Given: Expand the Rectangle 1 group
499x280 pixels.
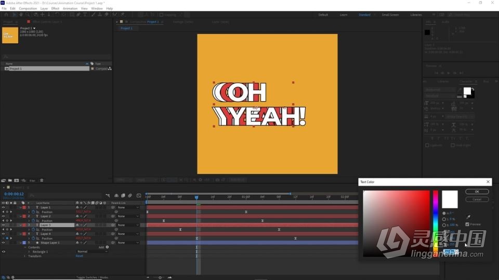Looking at the screenshot, I should (29, 251).
